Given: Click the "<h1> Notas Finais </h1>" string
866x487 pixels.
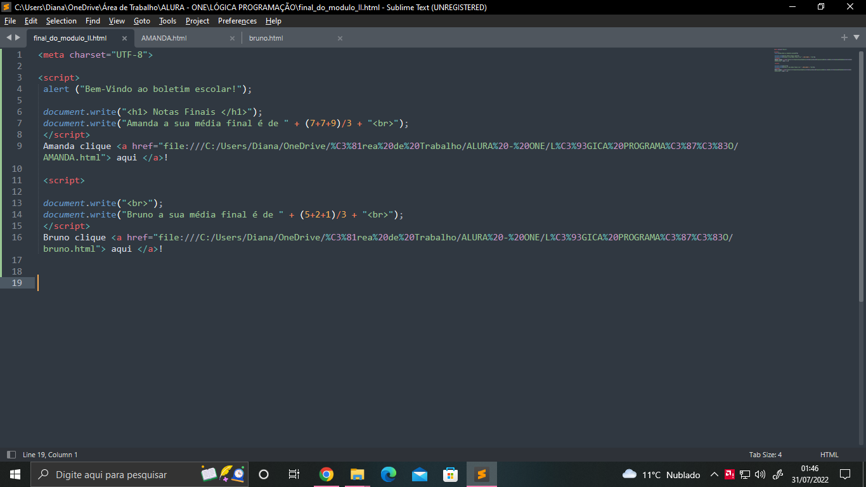Looking at the screenshot, I should coord(187,112).
